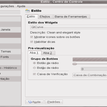Switch to the Efeitos tab
Viewport: 107px width, 107px height.
[x=45, y=17]
